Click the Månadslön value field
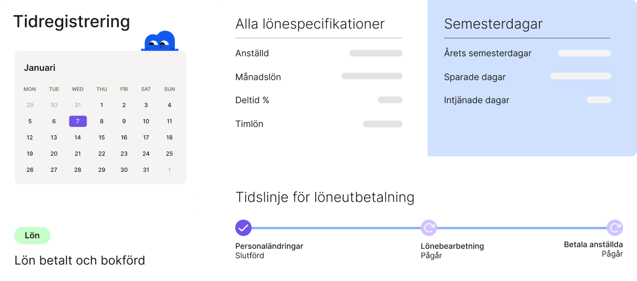The height and width of the screenshot is (281, 637). (x=372, y=76)
